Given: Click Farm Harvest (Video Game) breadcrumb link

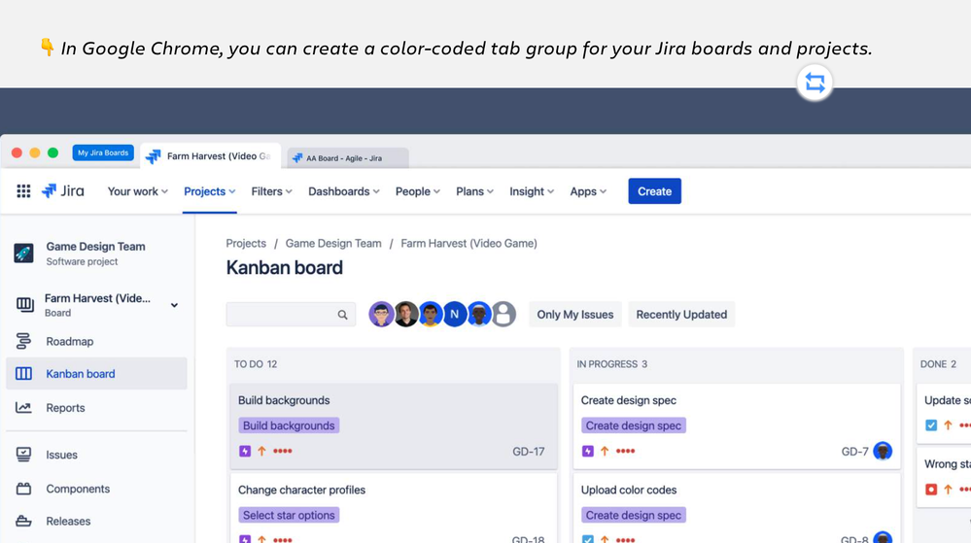Looking at the screenshot, I should pyautogui.click(x=468, y=243).
